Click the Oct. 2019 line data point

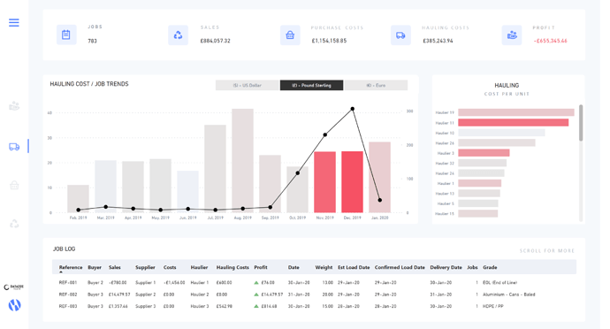pyautogui.click(x=298, y=172)
